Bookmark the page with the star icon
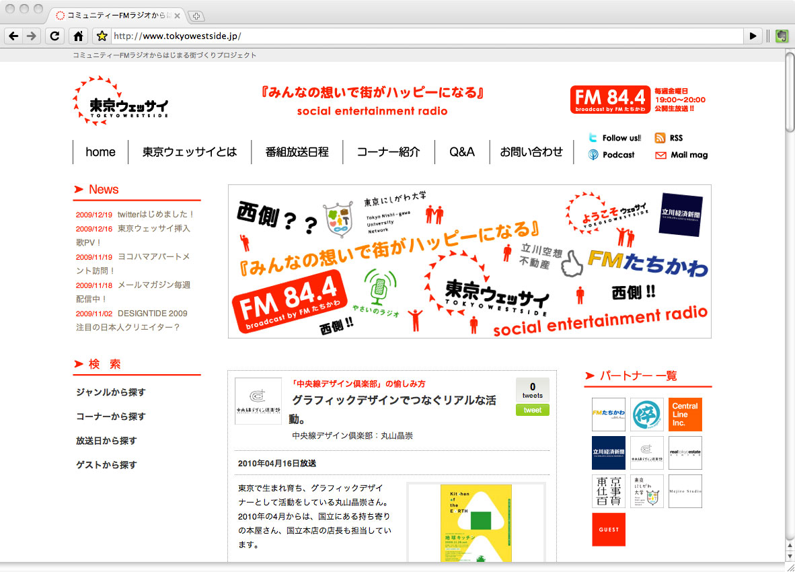Viewport: 795px width, 572px height. tap(102, 36)
